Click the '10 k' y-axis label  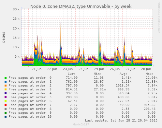(16, 47)
